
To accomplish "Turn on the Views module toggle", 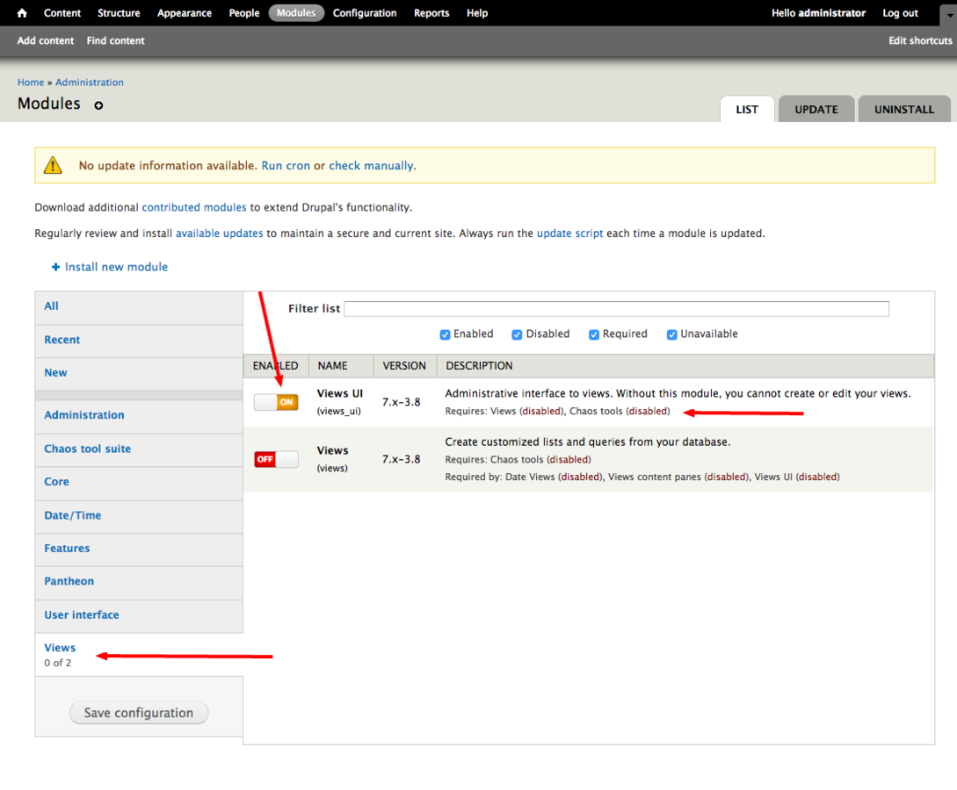I will (276, 459).
